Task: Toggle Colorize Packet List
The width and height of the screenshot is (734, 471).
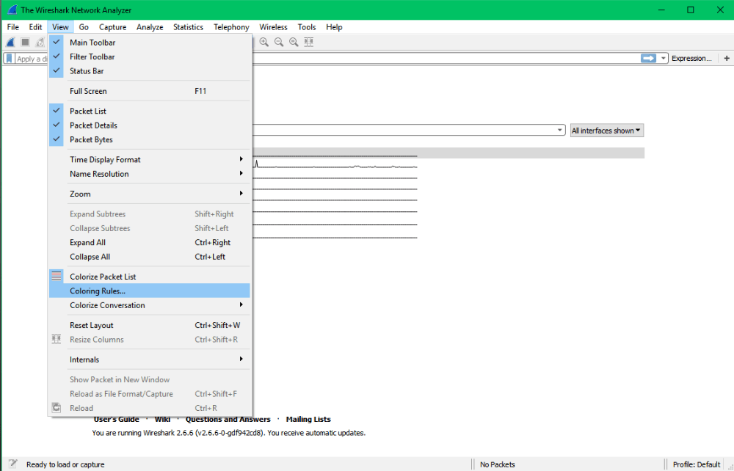Action: pos(149,277)
